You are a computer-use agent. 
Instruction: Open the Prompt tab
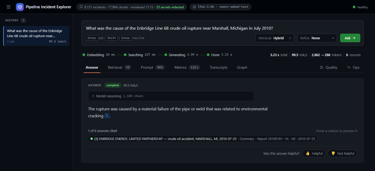[x=153, y=67]
